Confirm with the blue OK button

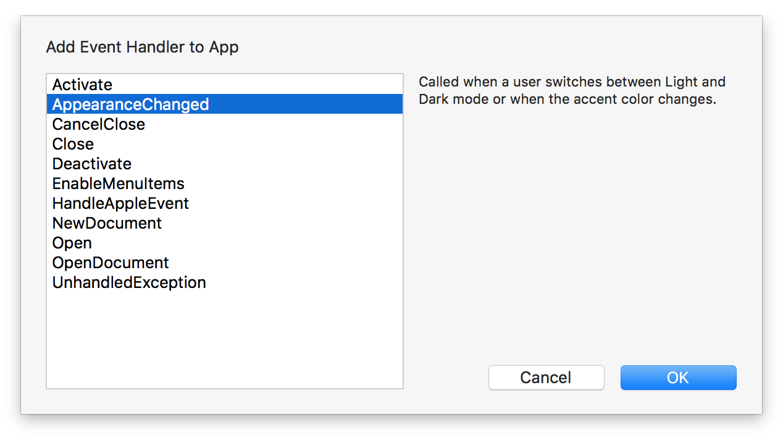[x=678, y=378]
